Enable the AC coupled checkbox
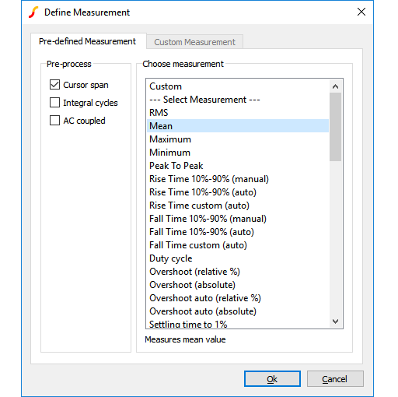Viewport: 398px width, 397px height. pos(54,121)
